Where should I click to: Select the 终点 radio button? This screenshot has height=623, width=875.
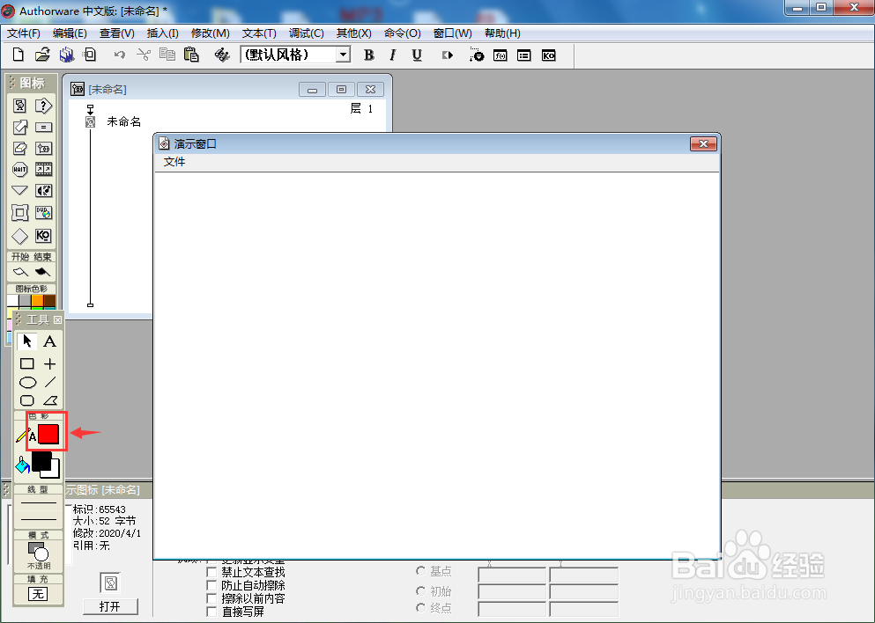421,607
